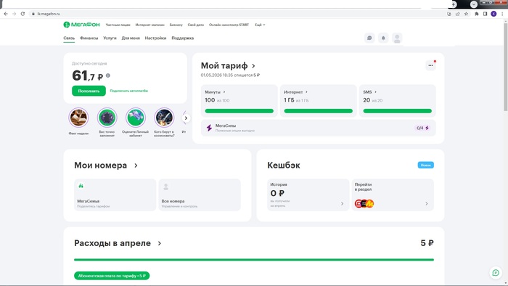This screenshot has width=508, height=286.
Task: Click the page vertical scrollbar
Action: coord(505,66)
